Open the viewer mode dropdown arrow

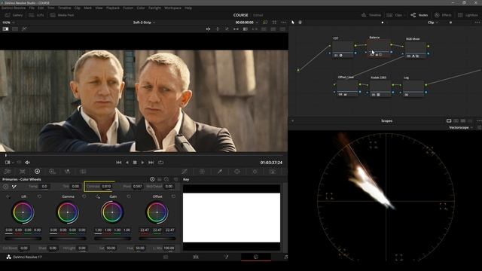pyautogui.click(x=13, y=163)
